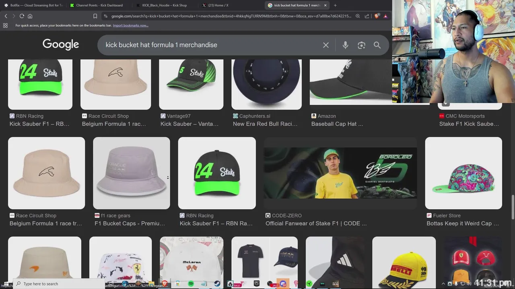515x289 pixels.
Task: Open the Kick Sauber – Vanta... result
Action: tap(190, 124)
